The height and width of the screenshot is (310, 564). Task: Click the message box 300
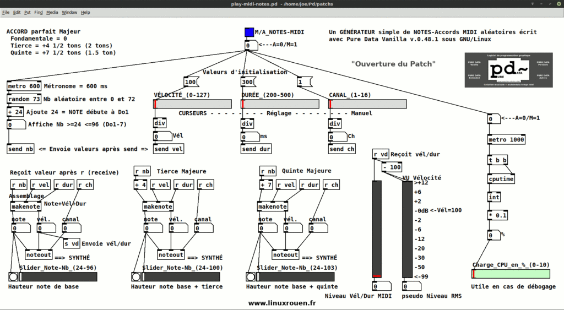click(x=247, y=82)
